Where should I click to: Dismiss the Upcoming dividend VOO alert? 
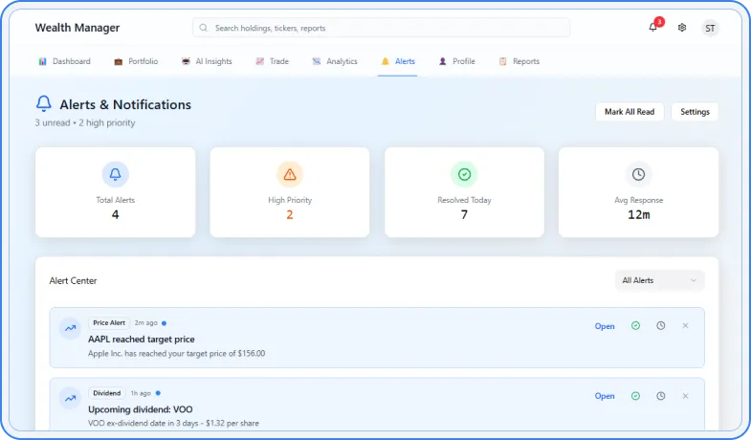point(685,396)
